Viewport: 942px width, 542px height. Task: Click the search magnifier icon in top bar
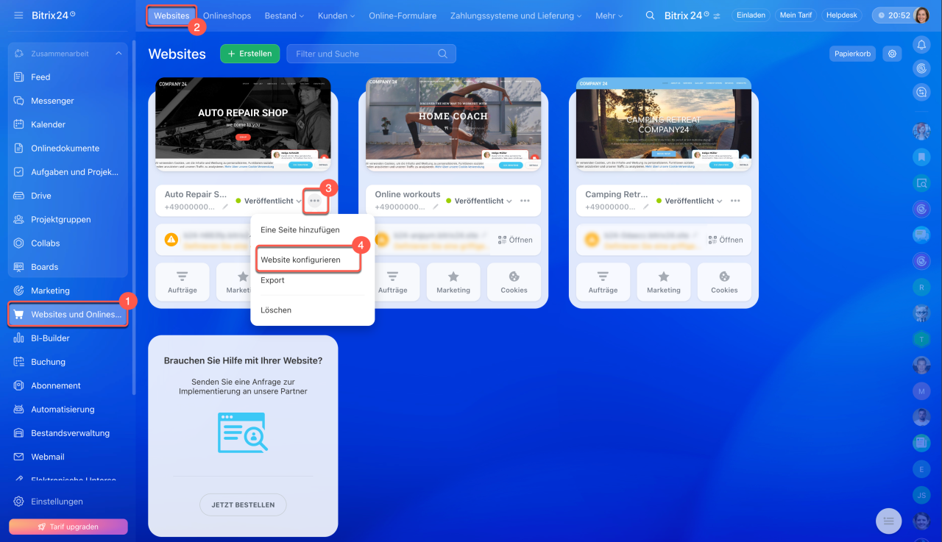(x=650, y=15)
